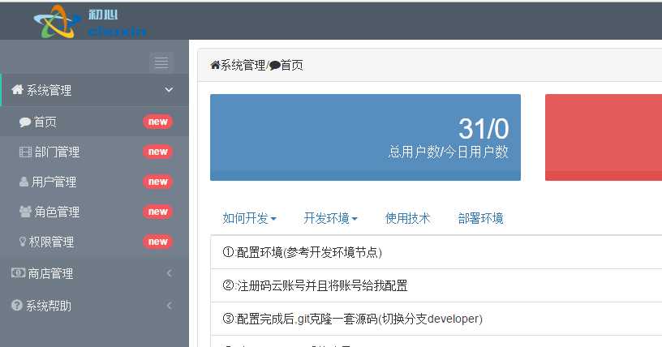Collapse the 系统管理 menu chevron

[x=169, y=89]
